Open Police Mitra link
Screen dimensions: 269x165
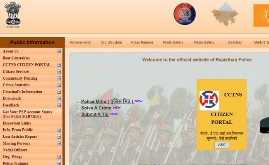pyautogui.click(x=108, y=101)
